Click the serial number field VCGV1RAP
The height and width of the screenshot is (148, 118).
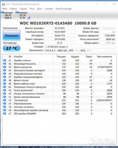60,32
